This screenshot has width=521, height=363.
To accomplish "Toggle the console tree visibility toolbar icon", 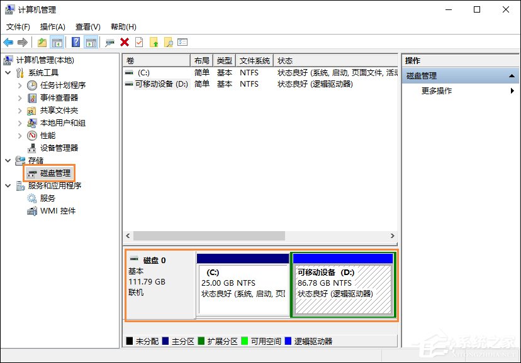I will [55, 42].
